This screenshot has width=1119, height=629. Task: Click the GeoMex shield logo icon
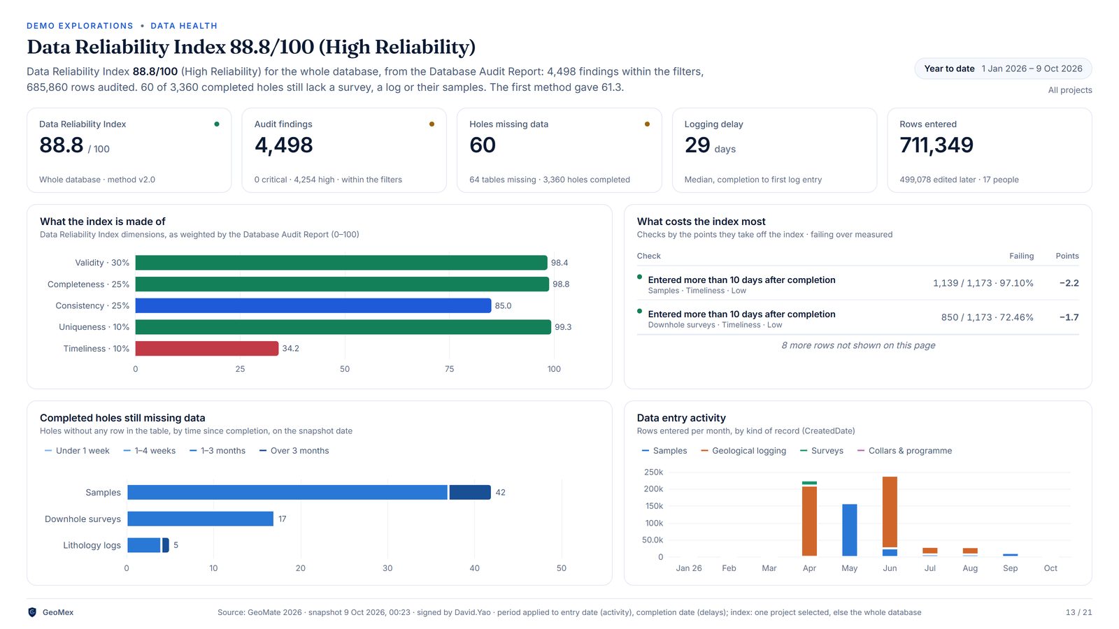pyautogui.click(x=31, y=612)
